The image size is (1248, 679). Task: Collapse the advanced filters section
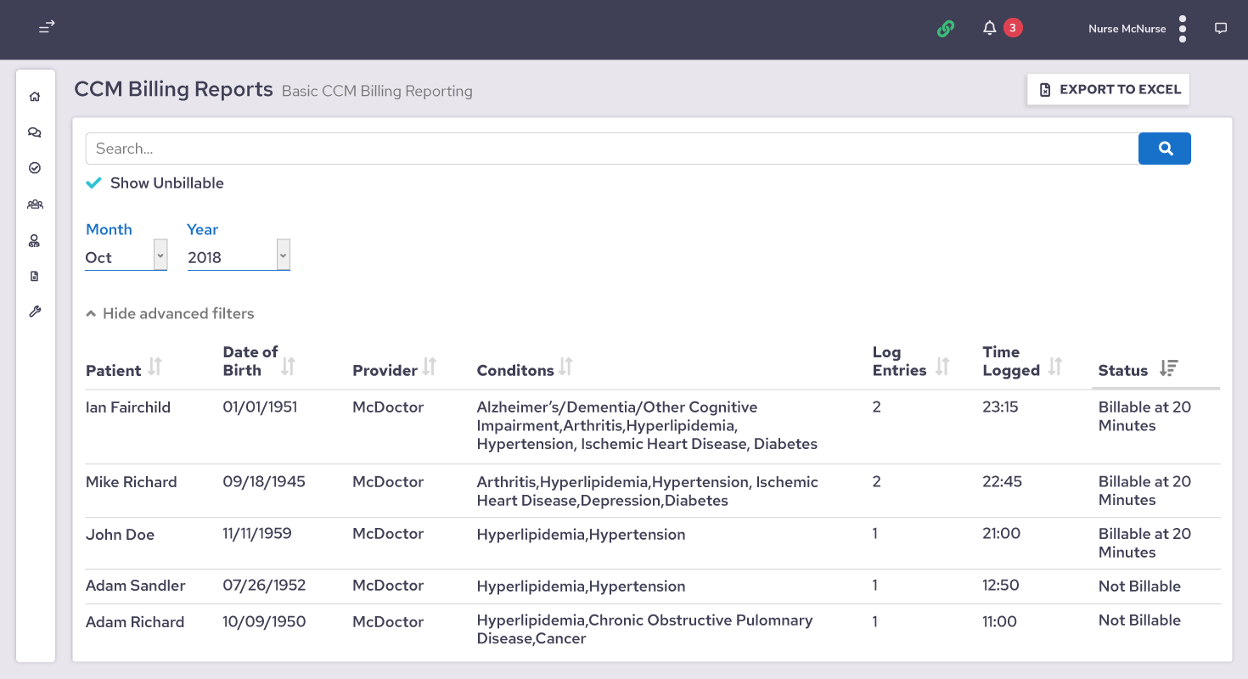tap(170, 314)
